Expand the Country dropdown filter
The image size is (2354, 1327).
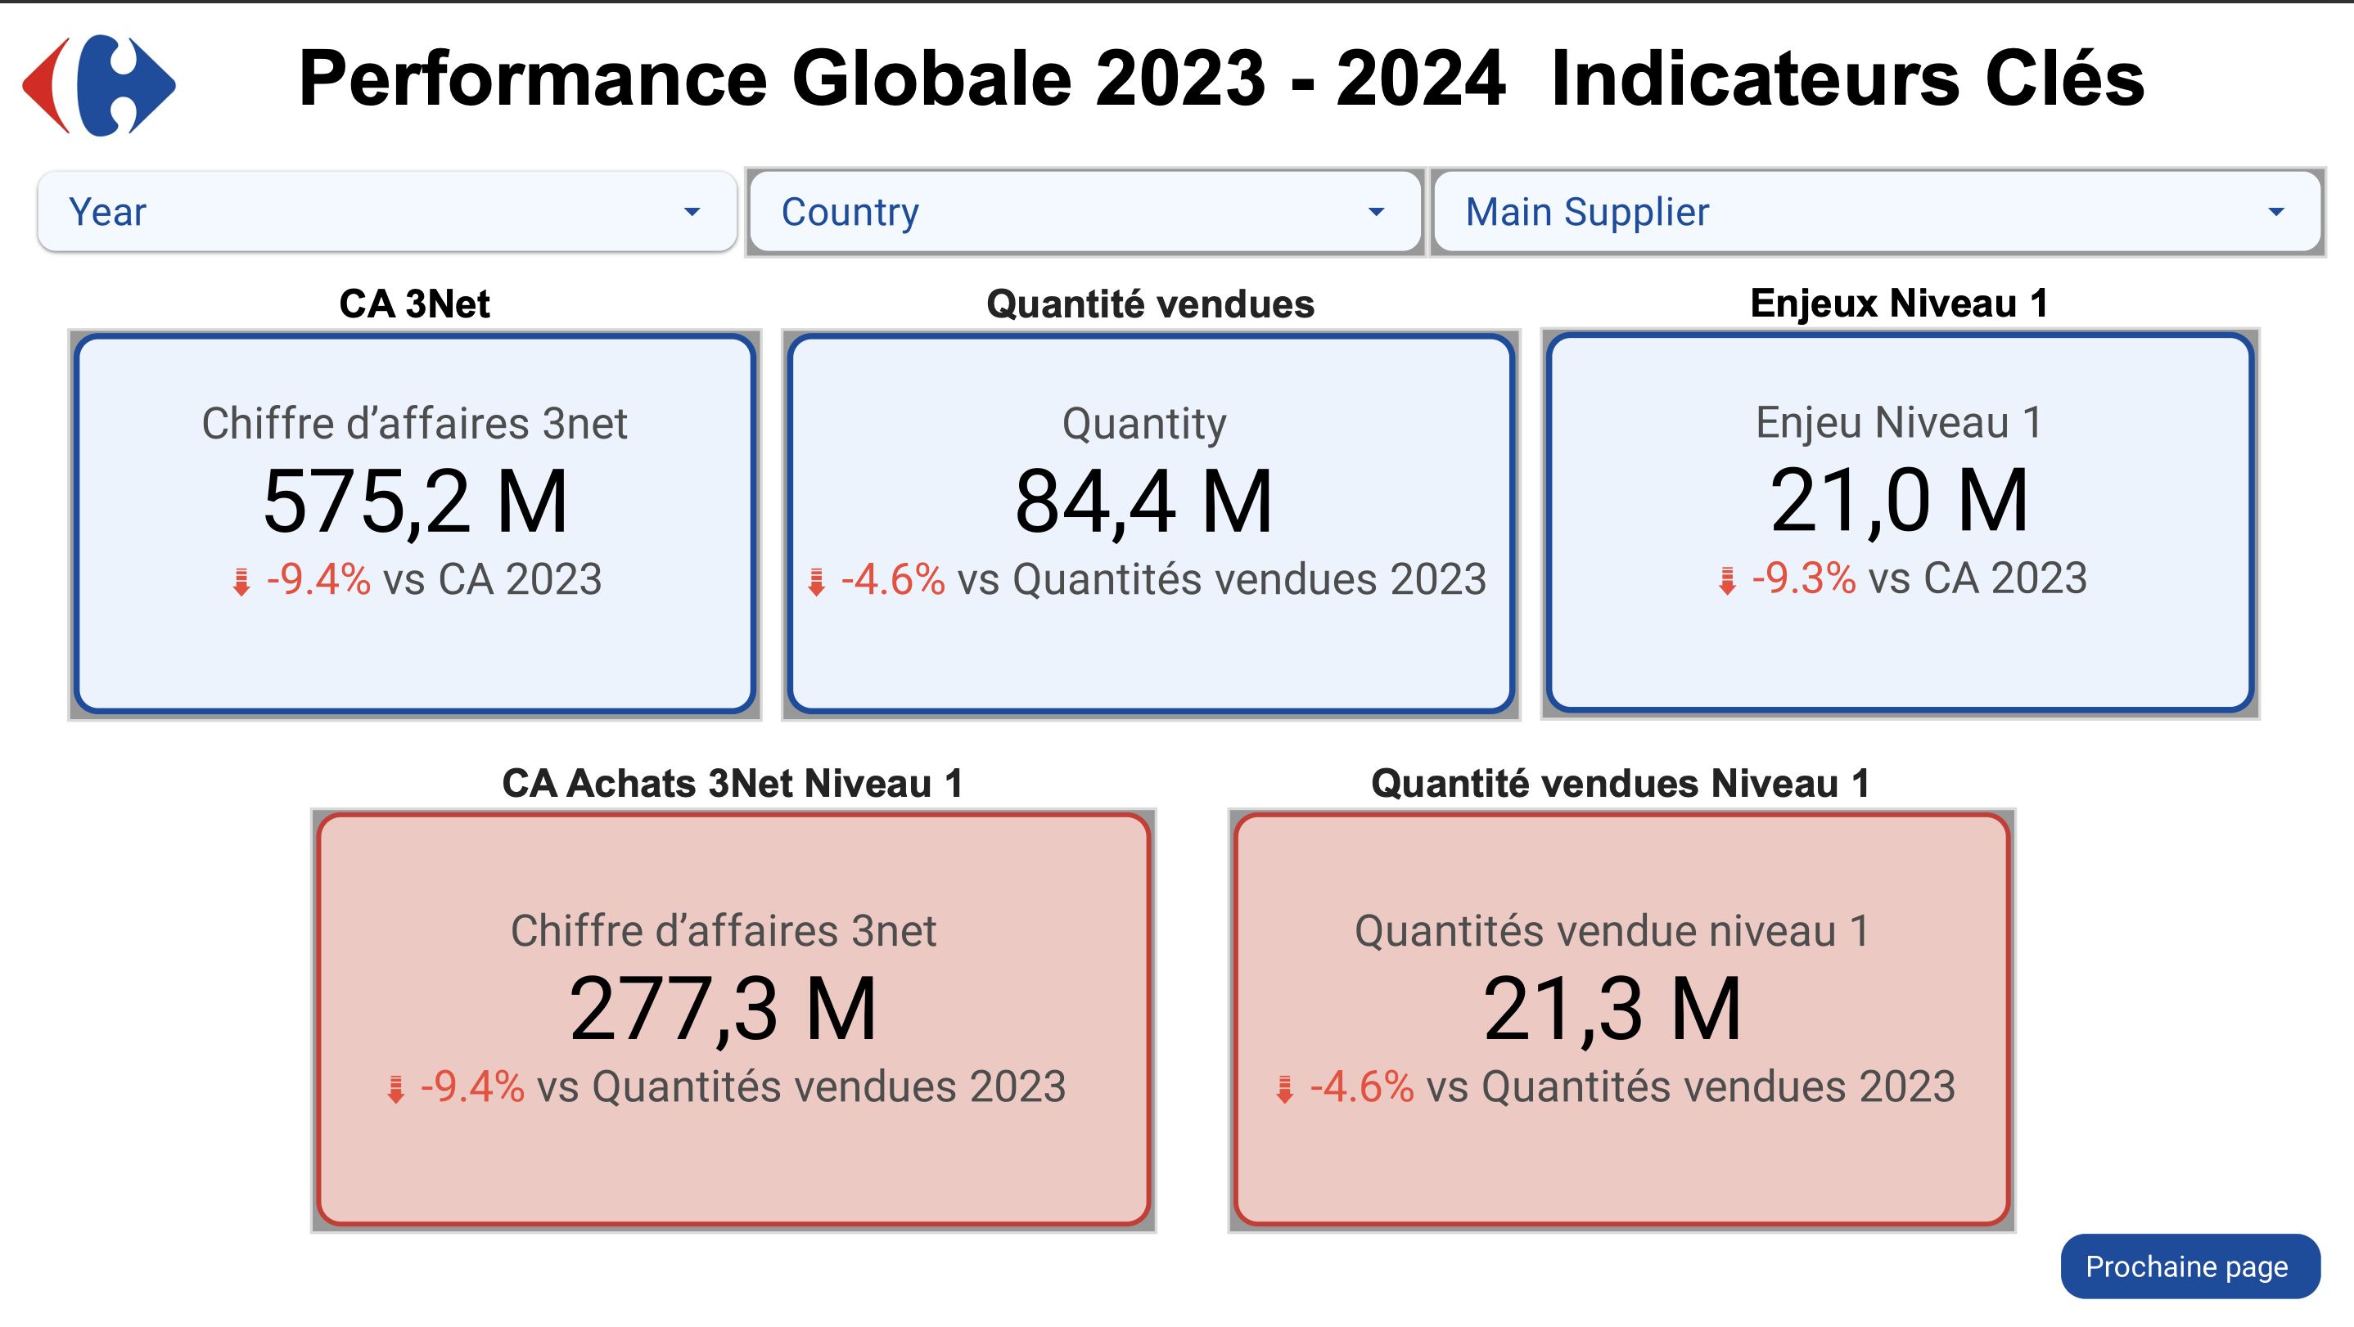pyautogui.click(x=1085, y=212)
